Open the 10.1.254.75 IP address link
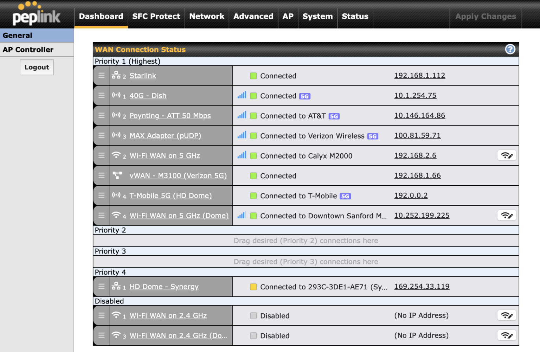The width and height of the screenshot is (540, 352). (x=415, y=95)
